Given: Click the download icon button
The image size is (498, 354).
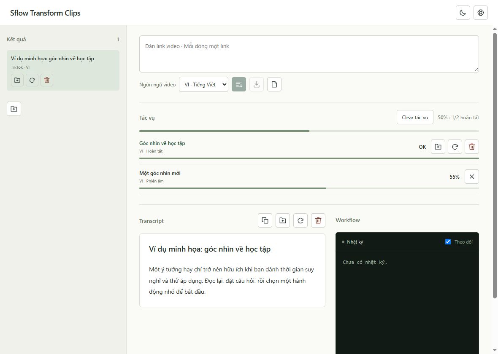Looking at the screenshot, I should click(257, 84).
